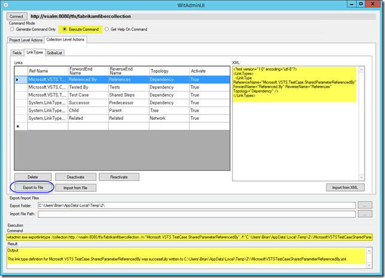Open the Fields tab
Image resolution: width=385 pixels, height=278 pixels.
pos(17,53)
